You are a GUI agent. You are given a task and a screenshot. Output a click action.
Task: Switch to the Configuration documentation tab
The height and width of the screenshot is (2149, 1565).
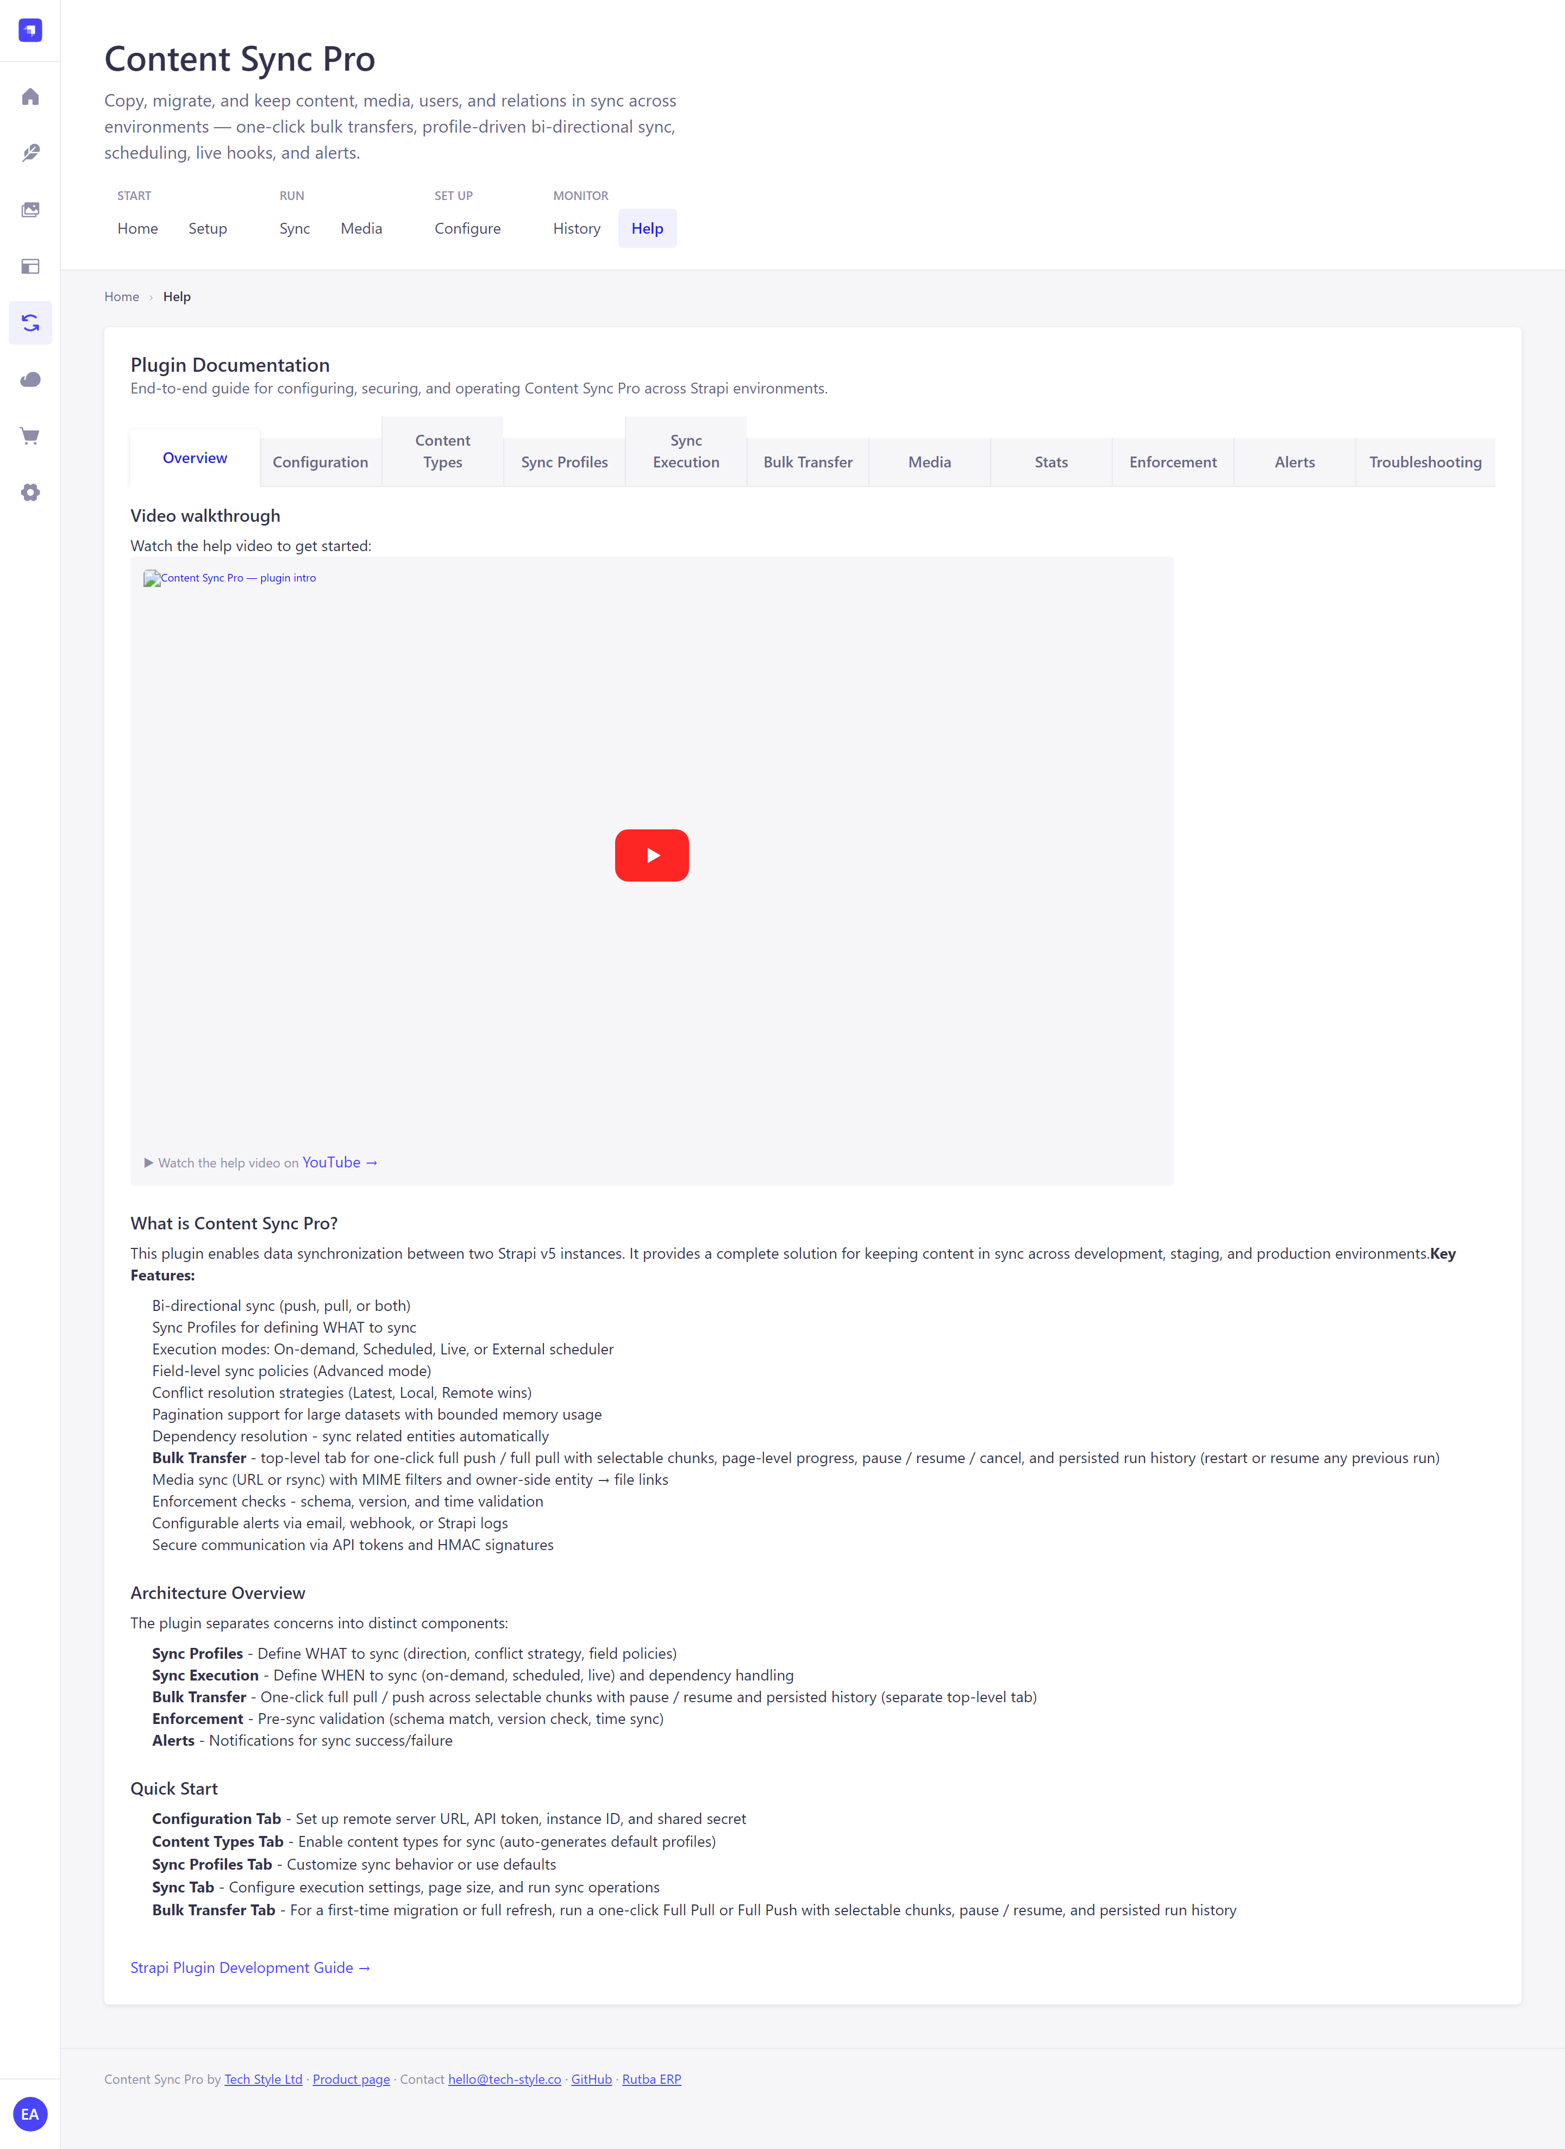click(x=320, y=463)
